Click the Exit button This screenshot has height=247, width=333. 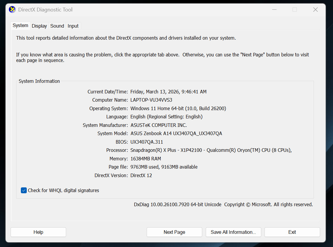[292, 232]
